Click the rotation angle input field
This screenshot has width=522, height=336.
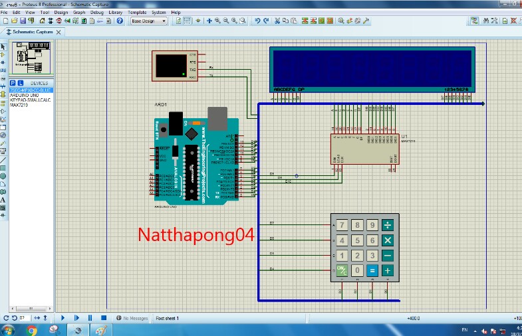[x=24, y=318]
